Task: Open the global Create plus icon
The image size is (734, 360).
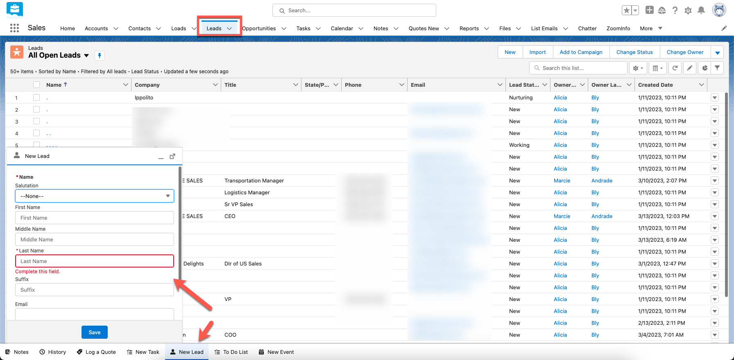Action: (x=650, y=10)
